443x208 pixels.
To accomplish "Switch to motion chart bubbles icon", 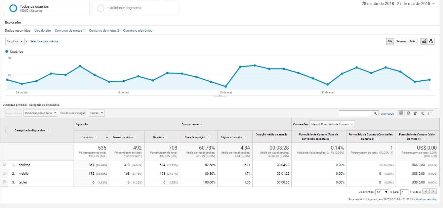I will tap(431, 42).
